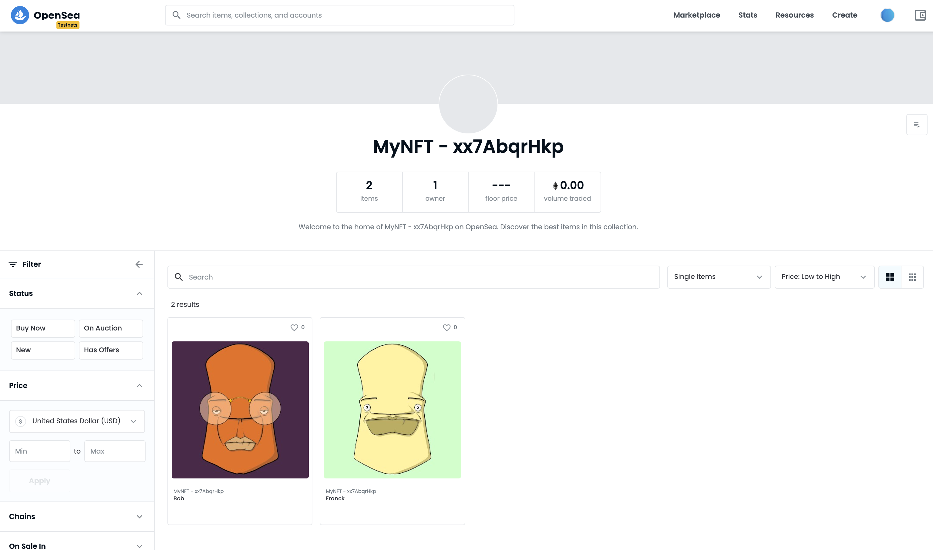933x550 pixels.
Task: Open the Stats menu
Action: pyautogui.click(x=747, y=15)
